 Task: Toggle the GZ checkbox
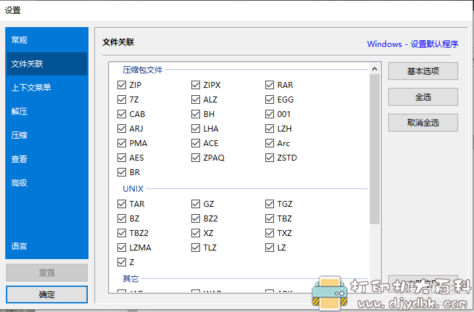pyautogui.click(x=195, y=204)
